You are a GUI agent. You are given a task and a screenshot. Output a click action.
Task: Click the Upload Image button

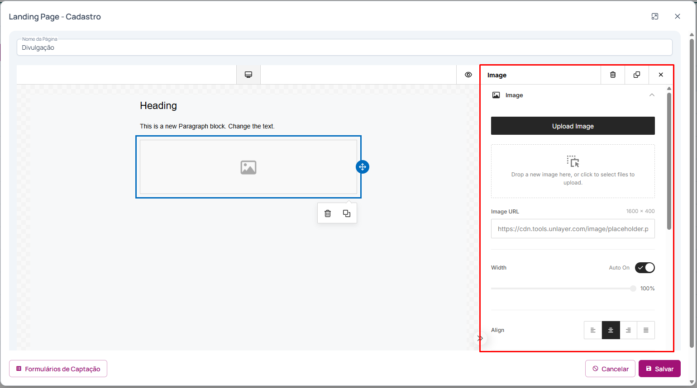pos(573,126)
